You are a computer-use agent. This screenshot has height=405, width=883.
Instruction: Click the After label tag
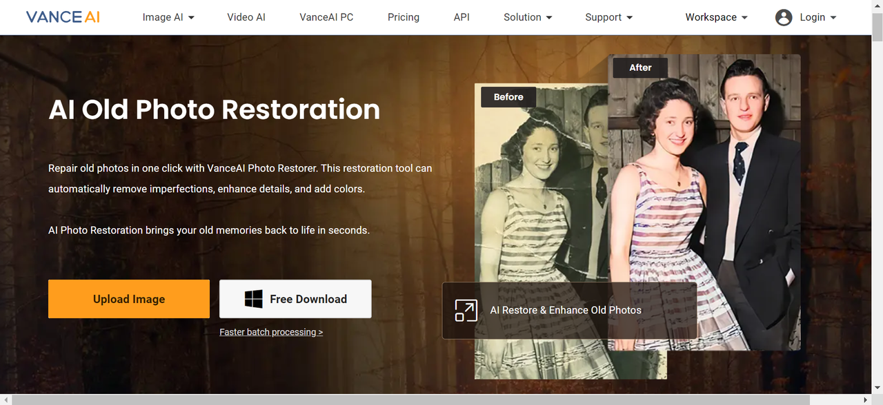point(640,67)
